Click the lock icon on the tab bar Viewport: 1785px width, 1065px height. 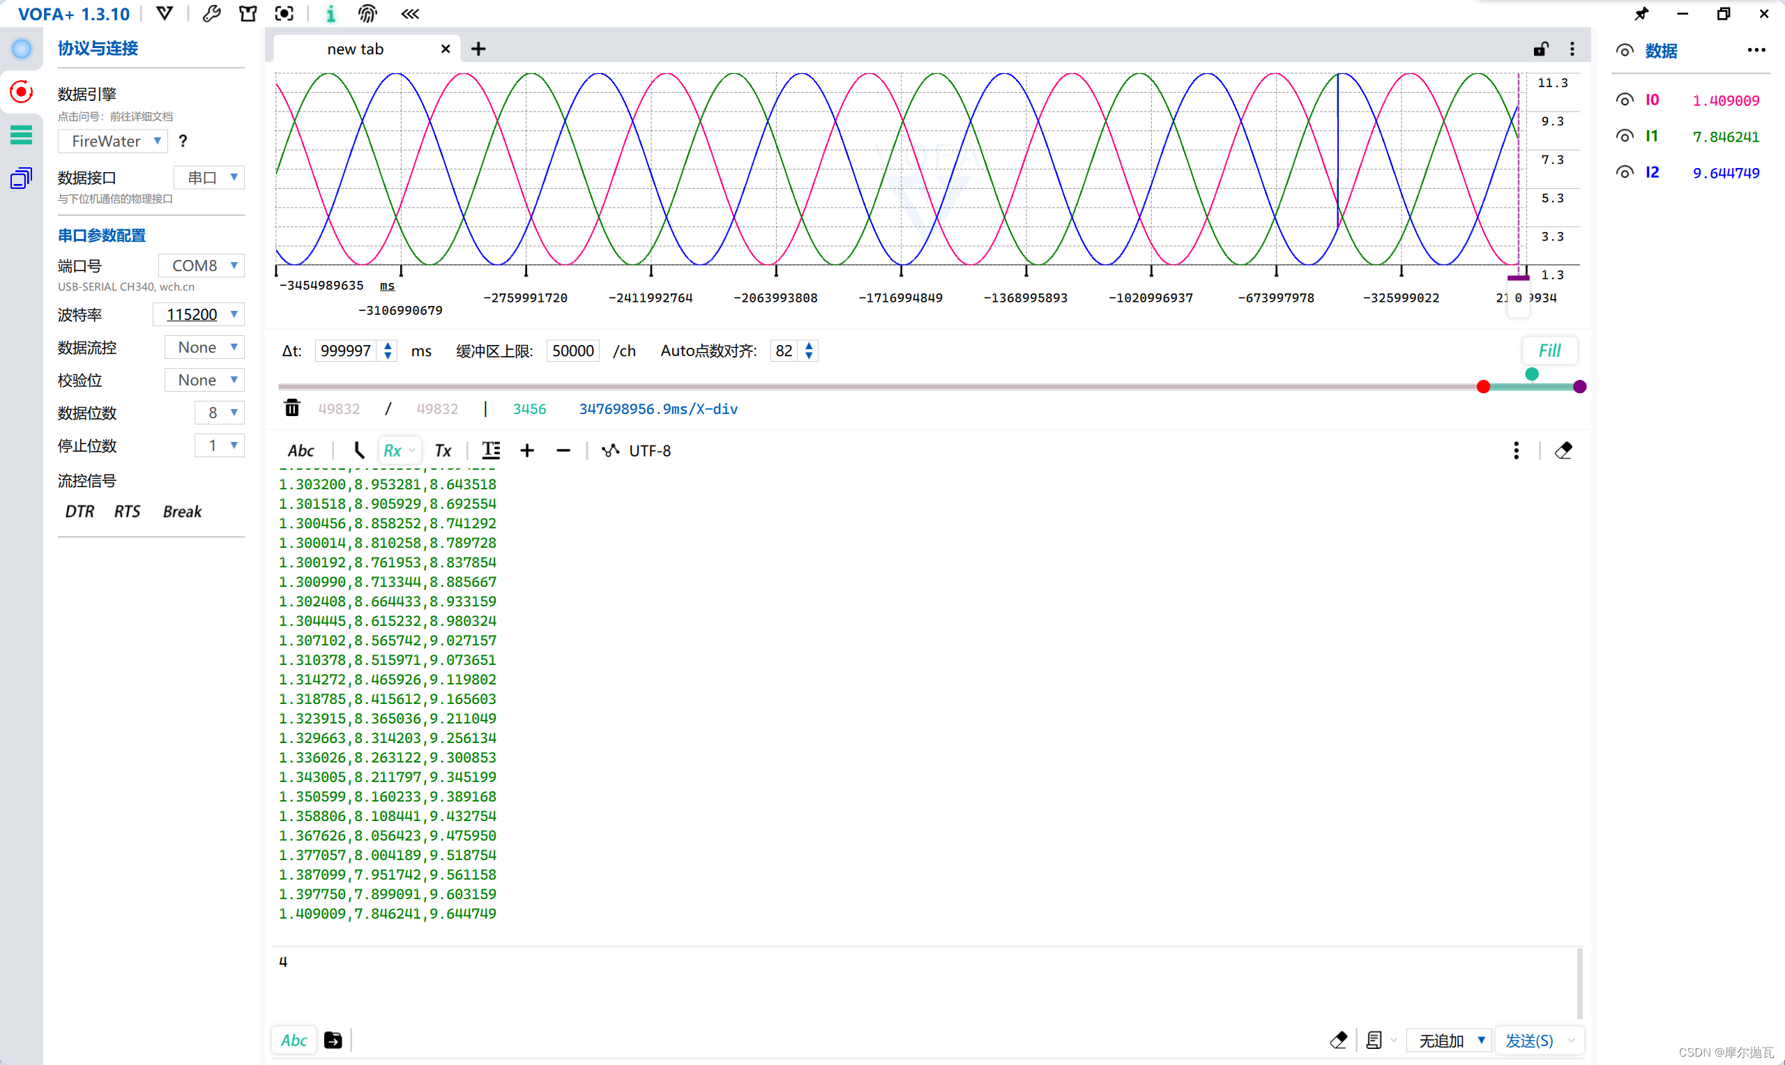pos(1540,49)
